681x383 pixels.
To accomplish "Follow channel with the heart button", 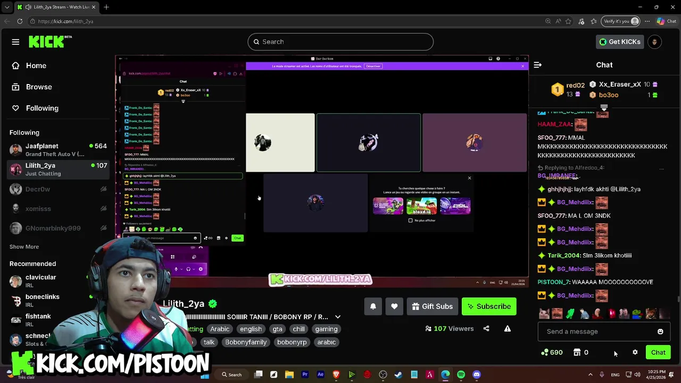I will pyautogui.click(x=394, y=306).
